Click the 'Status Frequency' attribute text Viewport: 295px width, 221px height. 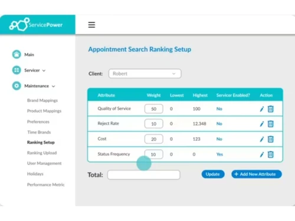coord(114,154)
